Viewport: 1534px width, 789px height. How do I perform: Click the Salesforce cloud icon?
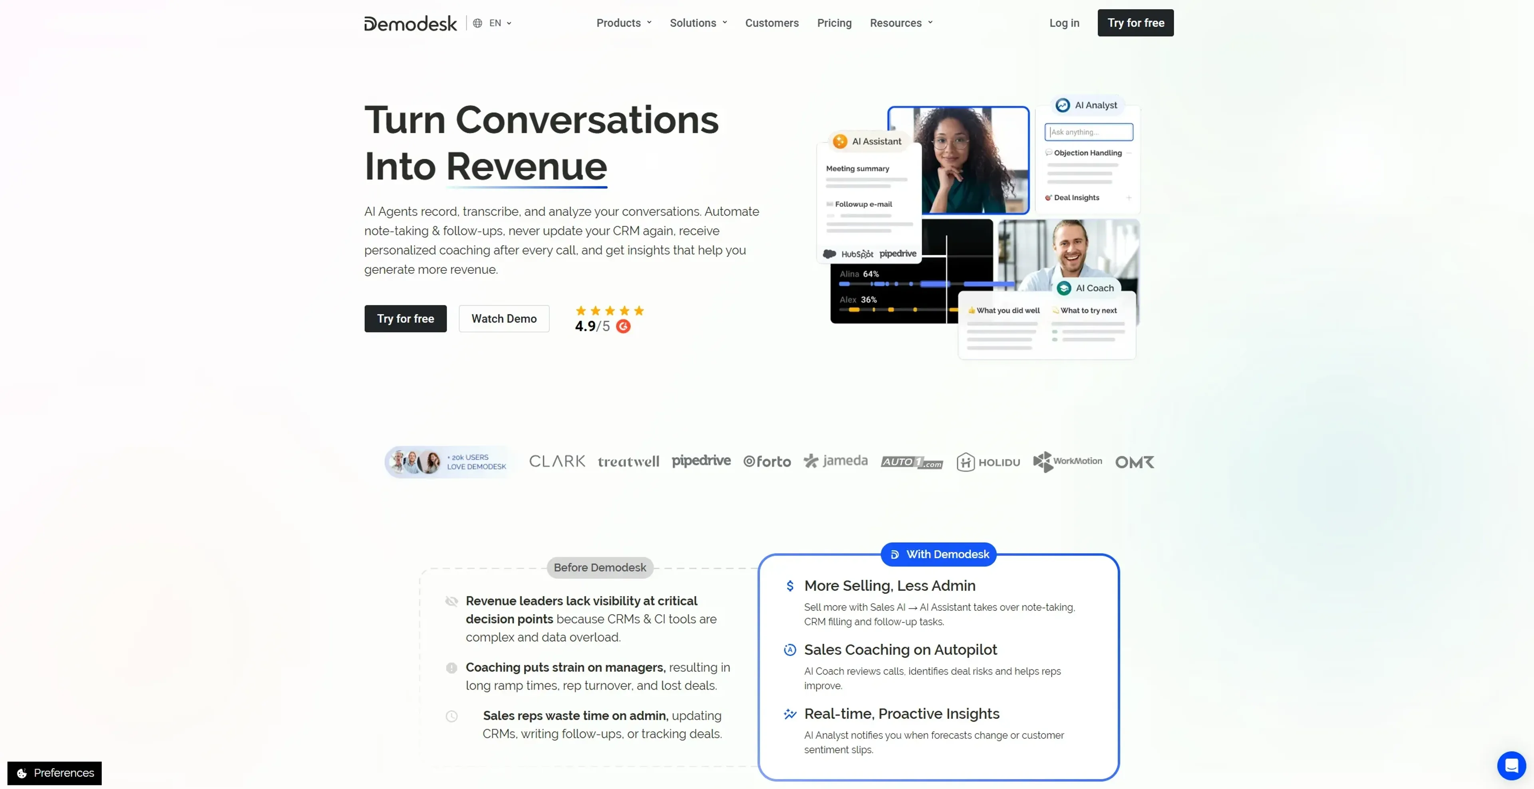click(830, 254)
